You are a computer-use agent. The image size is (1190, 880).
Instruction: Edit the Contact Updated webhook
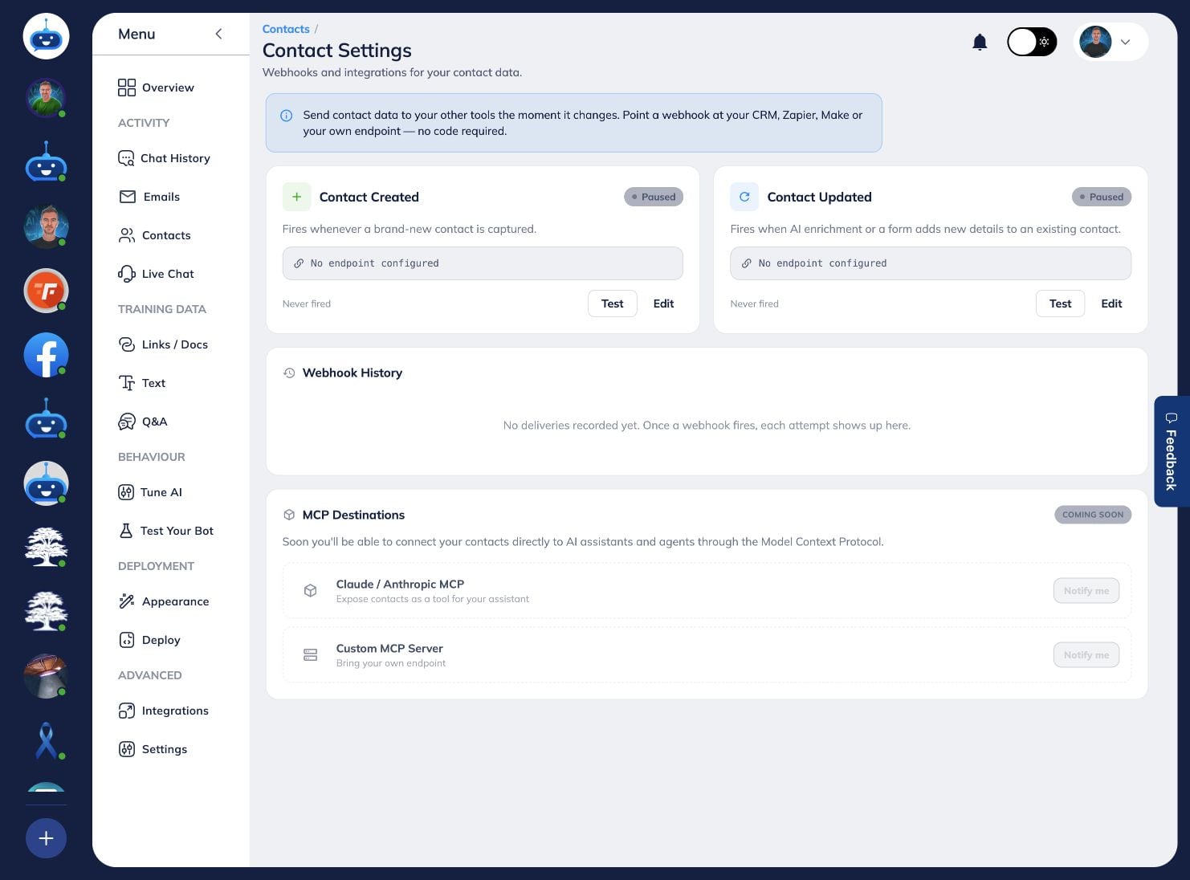pyautogui.click(x=1111, y=304)
